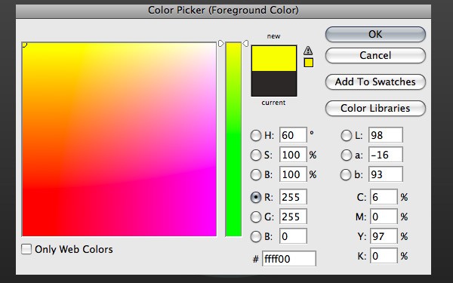
Task: Click the current dark color preview
Action: click(274, 84)
